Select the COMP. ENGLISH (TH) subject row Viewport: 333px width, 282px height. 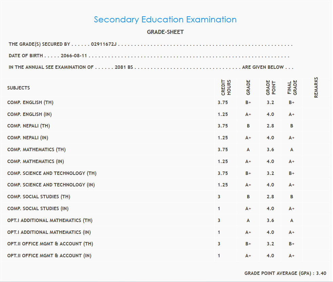point(30,102)
